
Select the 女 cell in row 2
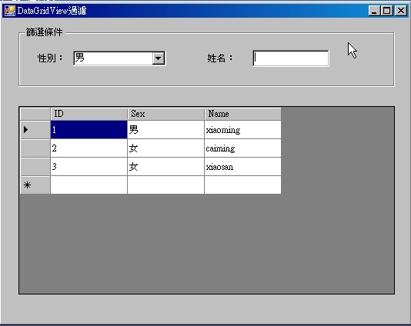coord(165,148)
